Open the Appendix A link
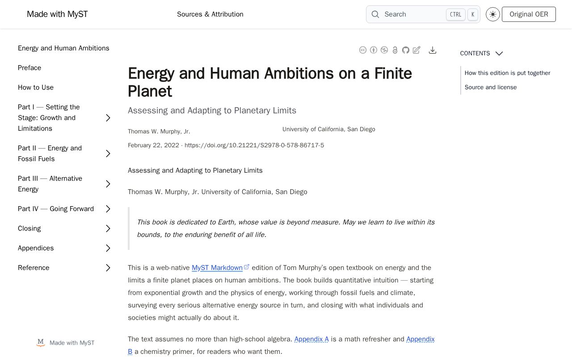This screenshot has width=572, height=357. point(311,339)
